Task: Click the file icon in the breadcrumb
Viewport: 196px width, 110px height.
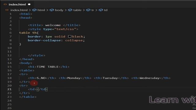Action: 7,10
